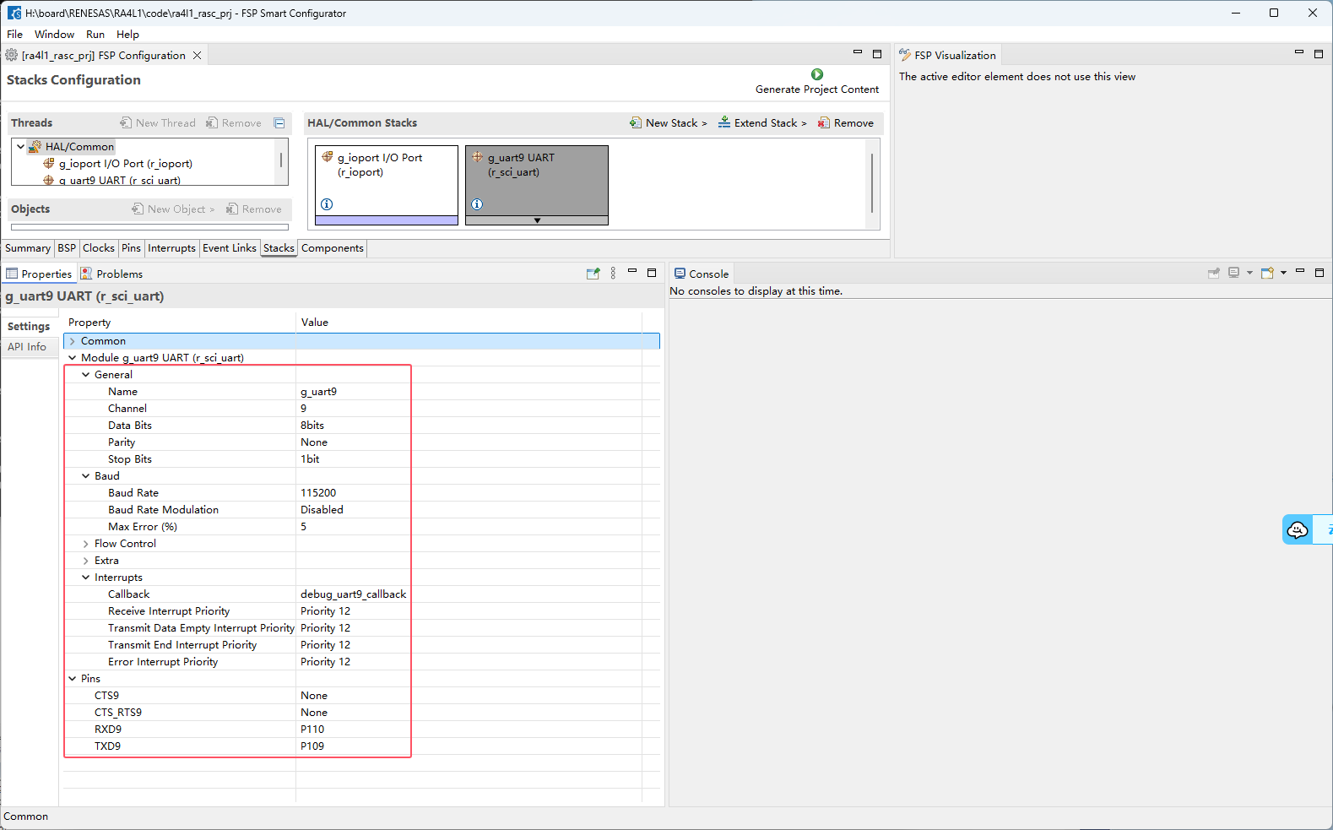Click the Callback value debug_uart9_callback

[x=353, y=594]
